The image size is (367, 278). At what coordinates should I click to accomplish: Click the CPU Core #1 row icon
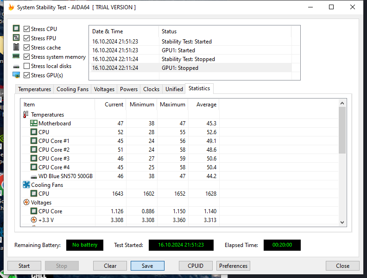(x=34, y=141)
